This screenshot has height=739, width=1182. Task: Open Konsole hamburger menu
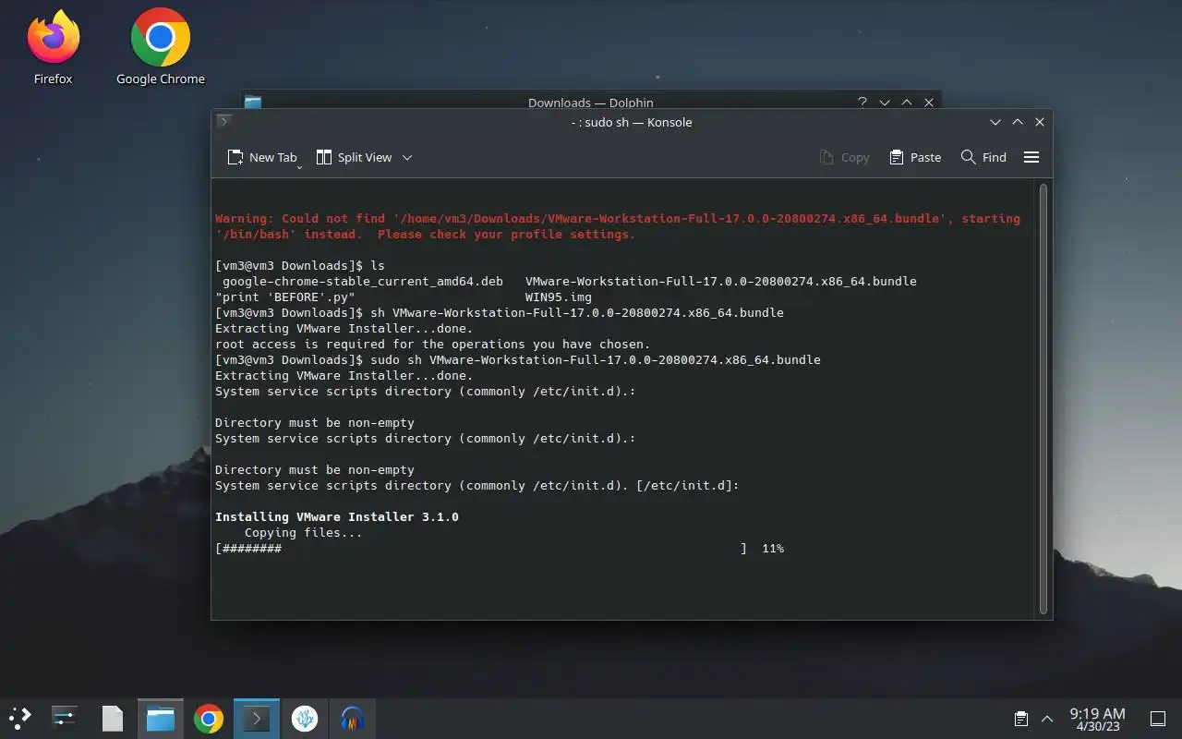(x=1031, y=157)
